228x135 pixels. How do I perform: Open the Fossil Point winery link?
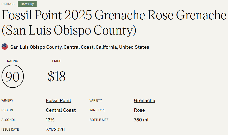[x=59, y=100]
